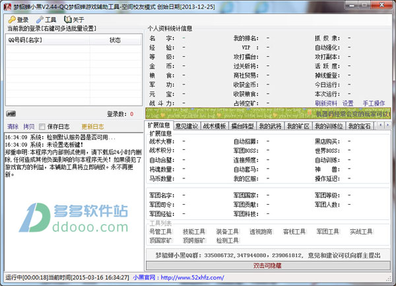Open 透视跑商 in the tool list
The height and width of the screenshot is (286, 396).
(x=261, y=231)
